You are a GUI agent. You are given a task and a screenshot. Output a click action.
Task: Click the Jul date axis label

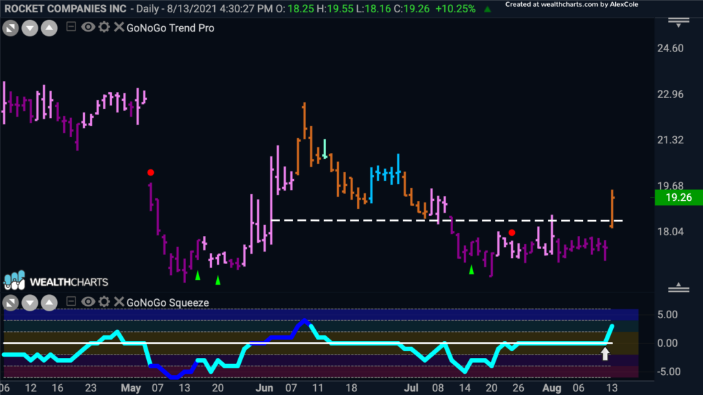coord(411,388)
